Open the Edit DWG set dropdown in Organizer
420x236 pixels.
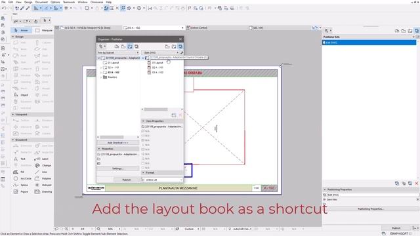tap(161, 52)
